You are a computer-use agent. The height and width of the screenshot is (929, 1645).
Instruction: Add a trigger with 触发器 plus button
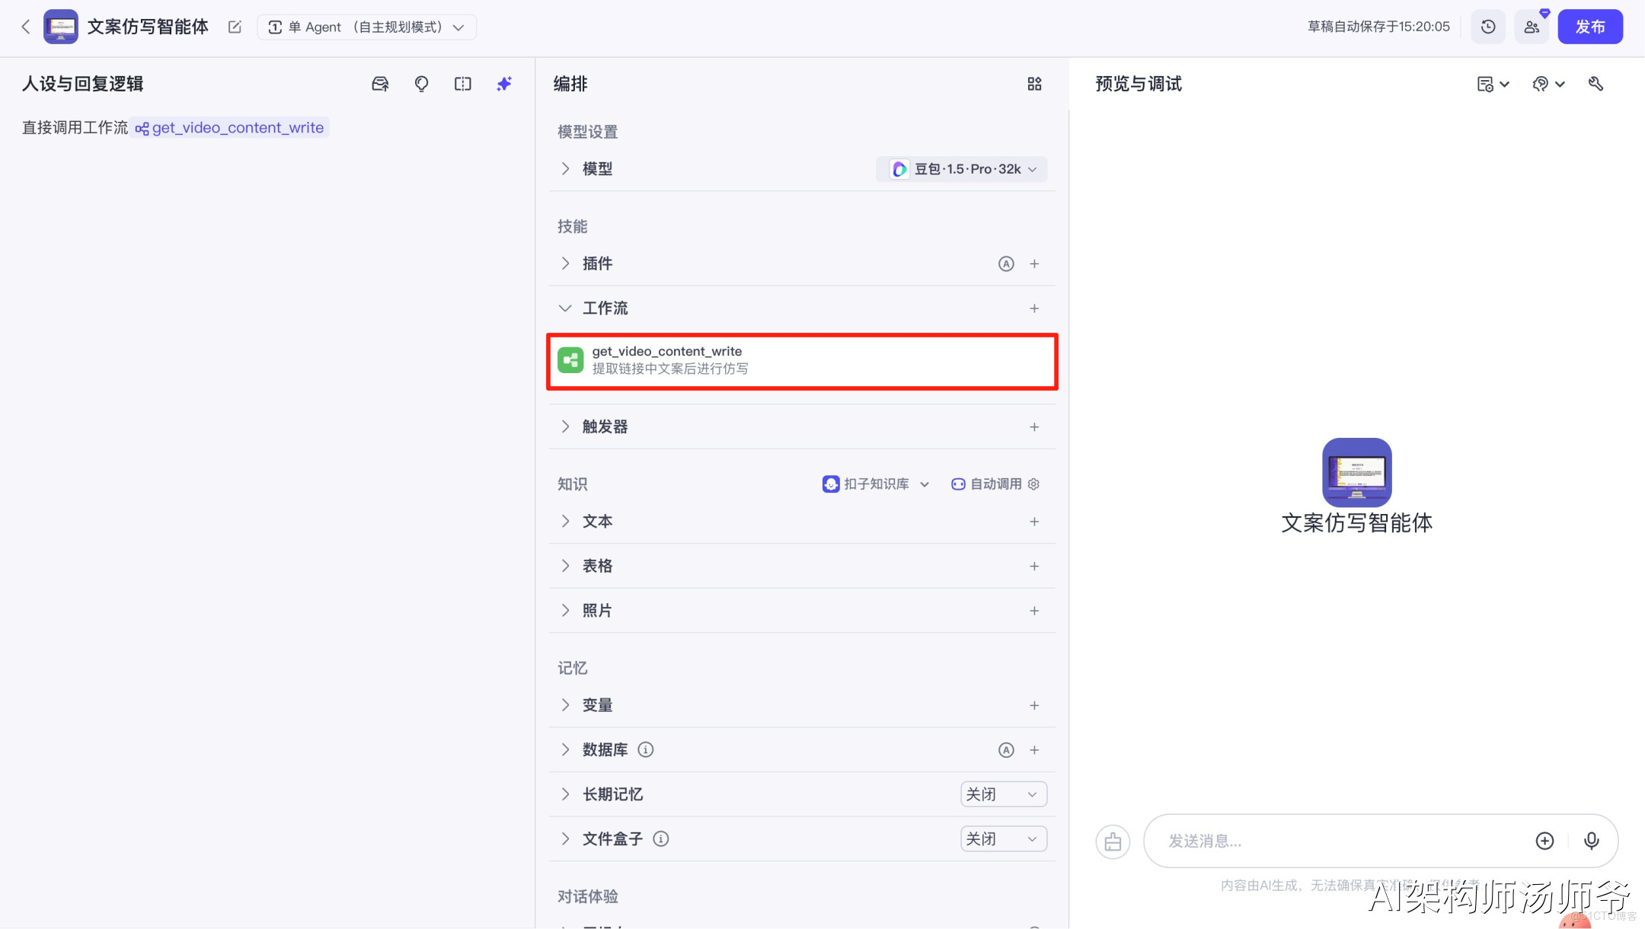click(1034, 427)
